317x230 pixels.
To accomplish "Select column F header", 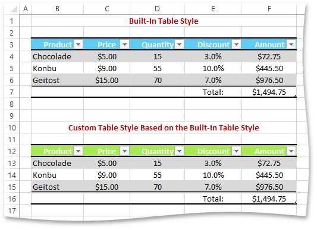I will click(269, 9).
